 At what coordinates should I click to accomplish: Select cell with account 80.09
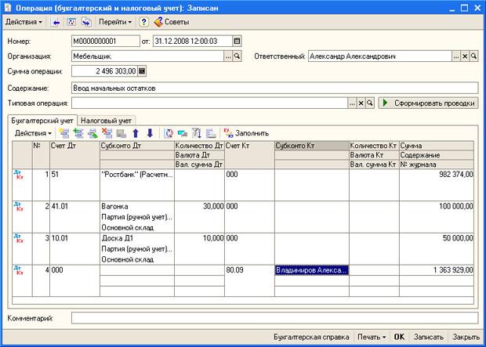249,280
